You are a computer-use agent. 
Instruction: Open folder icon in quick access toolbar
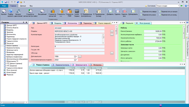pyautogui.click(x=21, y=2)
